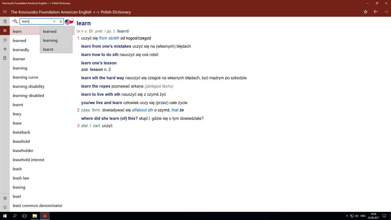The image size is (391, 220).
Task: Go forward with the right arrow
Action: [386, 12]
